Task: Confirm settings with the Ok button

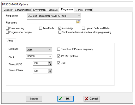Action: [x=66, y=98]
